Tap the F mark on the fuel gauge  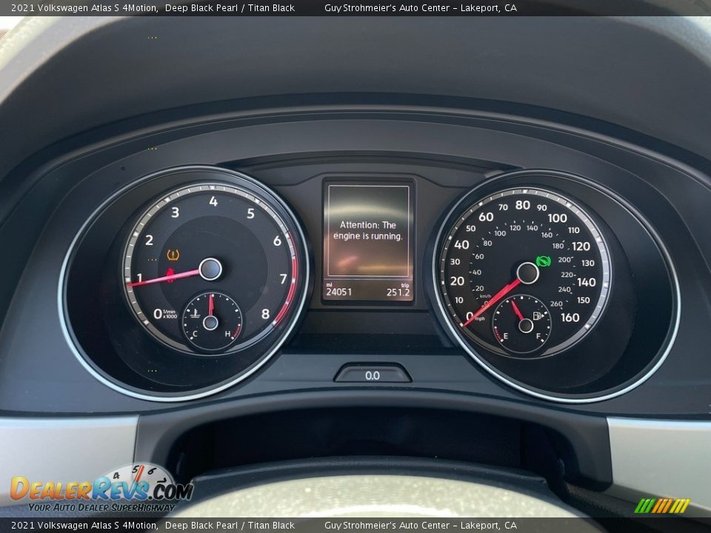point(538,336)
